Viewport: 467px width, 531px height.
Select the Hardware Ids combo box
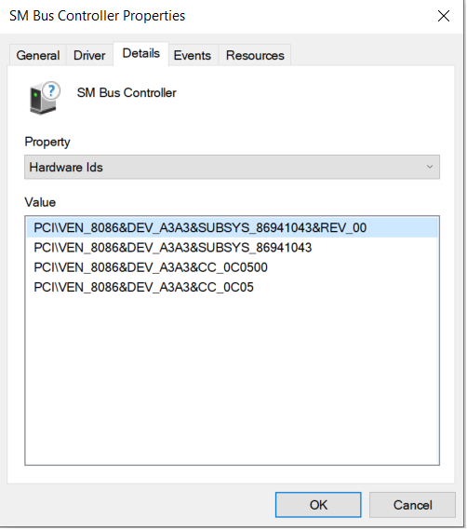point(232,167)
